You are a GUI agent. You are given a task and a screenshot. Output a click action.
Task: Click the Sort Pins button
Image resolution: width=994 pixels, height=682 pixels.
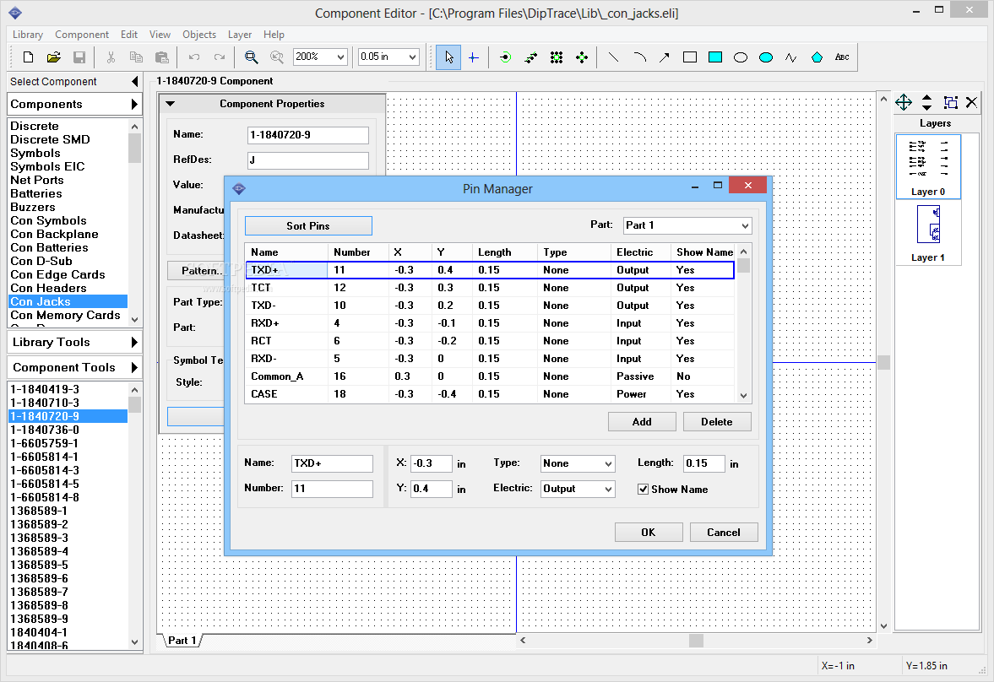308,225
